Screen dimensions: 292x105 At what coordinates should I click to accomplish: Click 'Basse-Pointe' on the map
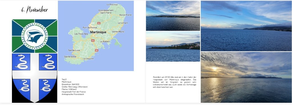pos(125,15)
